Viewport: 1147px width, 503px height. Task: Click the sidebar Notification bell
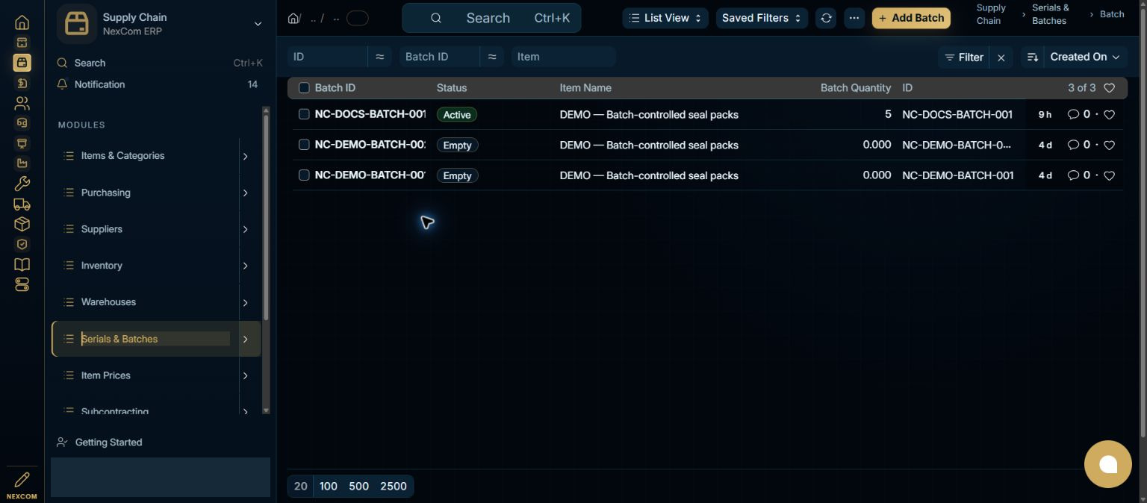pyautogui.click(x=63, y=84)
